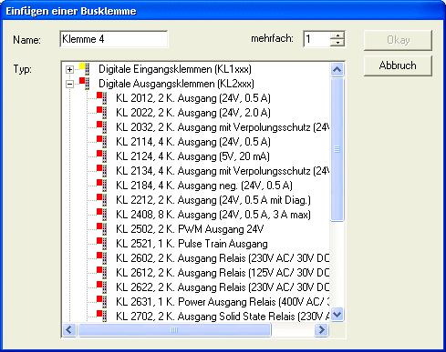446x352 pixels.
Task: Click the KL 2622 terminal icon
Action: 102,287
